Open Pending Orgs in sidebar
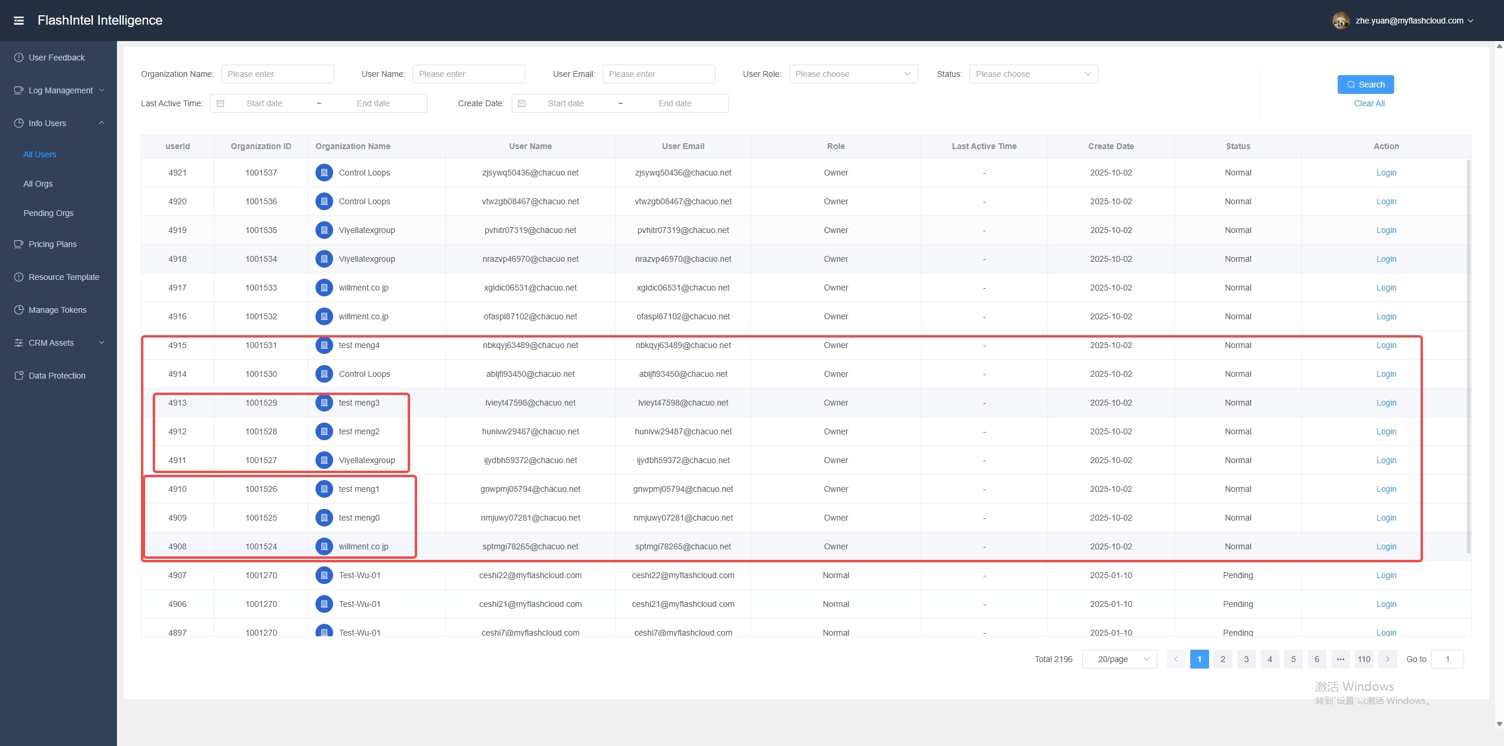The width and height of the screenshot is (1504, 746). coord(48,213)
